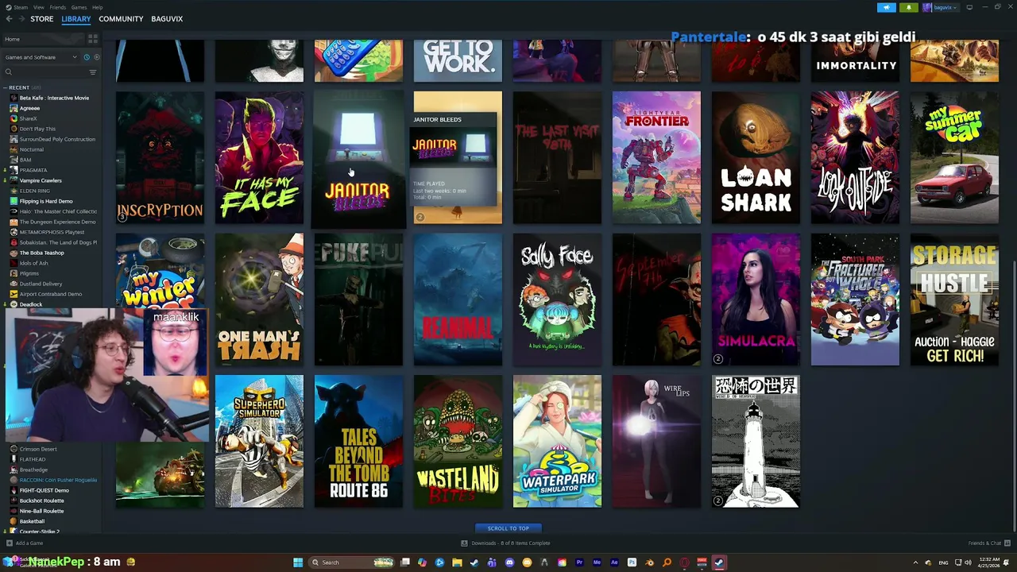Open the Waterpark Simulator game cover
Viewport: 1017px width, 572px height.
[557, 442]
